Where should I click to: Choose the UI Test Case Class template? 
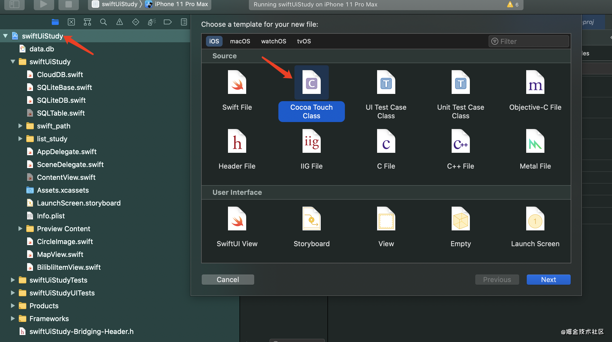coord(386,94)
